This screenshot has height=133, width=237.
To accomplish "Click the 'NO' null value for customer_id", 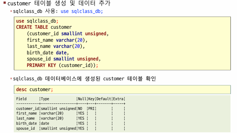I will (80, 108).
